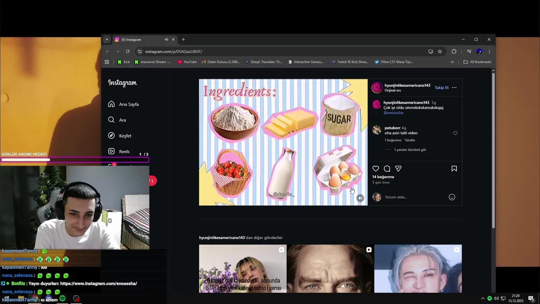The image size is (540, 304).
Task: Open a new tab
Action: pyautogui.click(x=183, y=40)
